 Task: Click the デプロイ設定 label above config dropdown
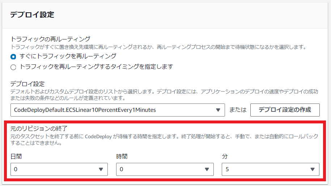click(x=27, y=84)
